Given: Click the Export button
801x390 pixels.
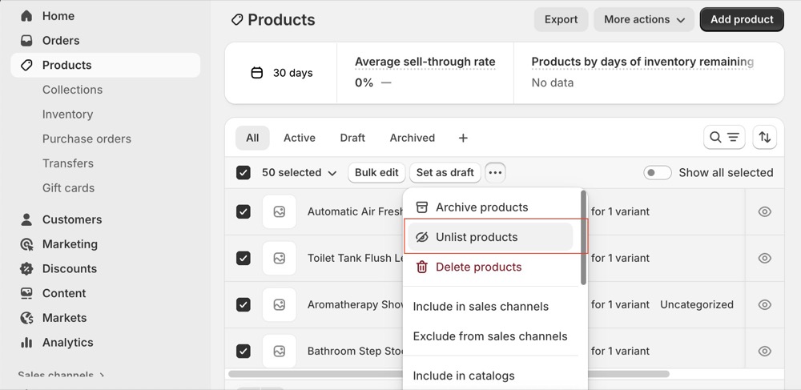Looking at the screenshot, I should [x=561, y=19].
